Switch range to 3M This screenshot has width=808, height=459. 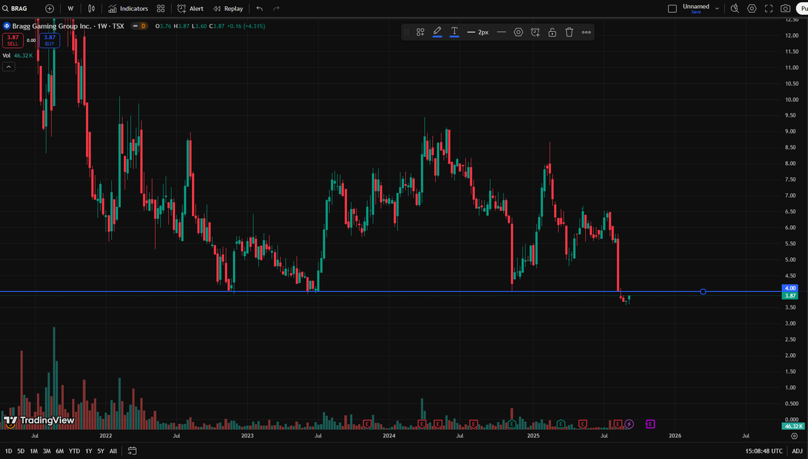[46, 451]
